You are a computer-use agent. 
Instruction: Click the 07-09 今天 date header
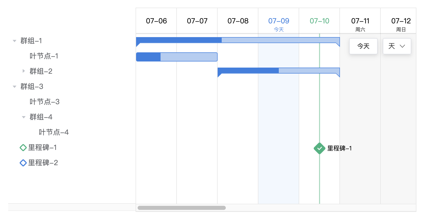(279, 23)
